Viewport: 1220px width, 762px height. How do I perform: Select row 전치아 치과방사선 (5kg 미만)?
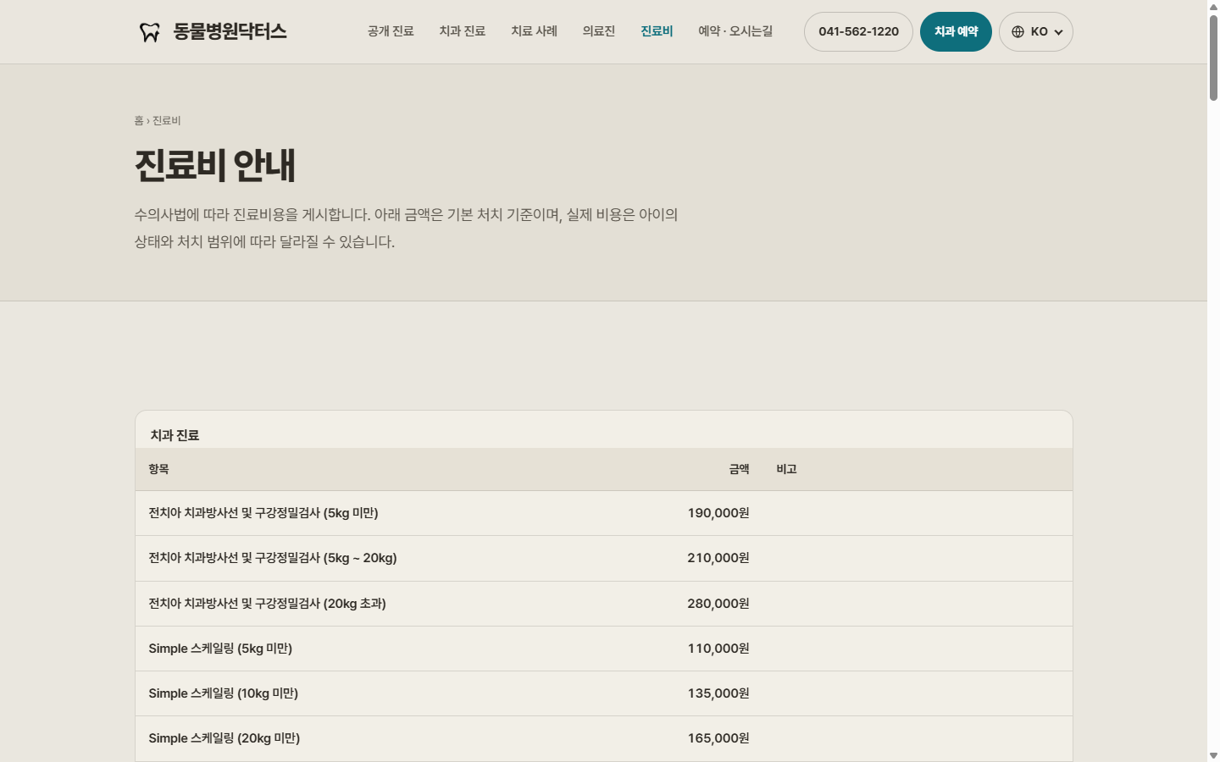(604, 513)
